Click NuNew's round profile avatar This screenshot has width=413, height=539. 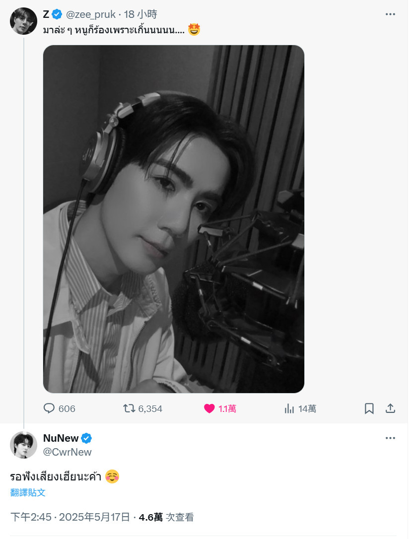pos(23,445)
